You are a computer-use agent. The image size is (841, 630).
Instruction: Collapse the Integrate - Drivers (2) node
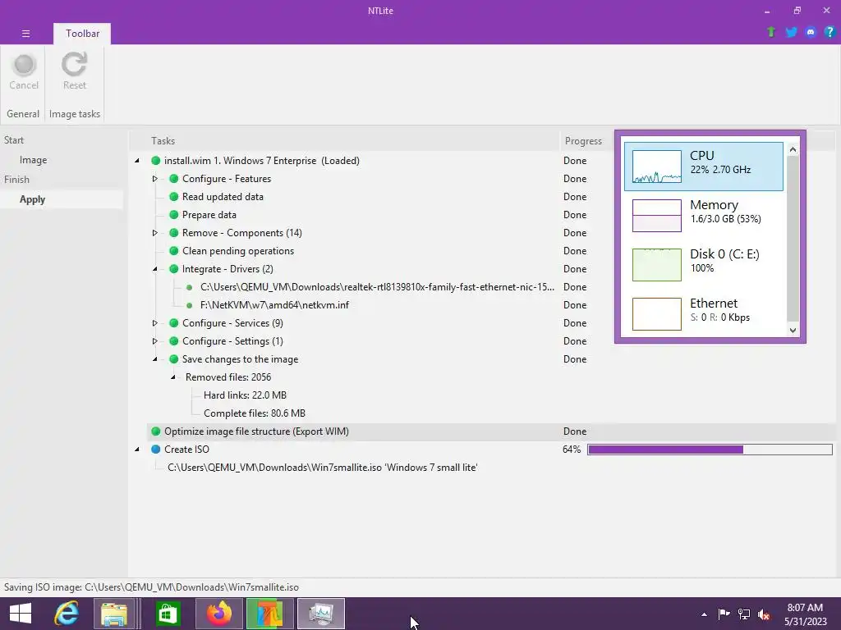tap(155, 269)
